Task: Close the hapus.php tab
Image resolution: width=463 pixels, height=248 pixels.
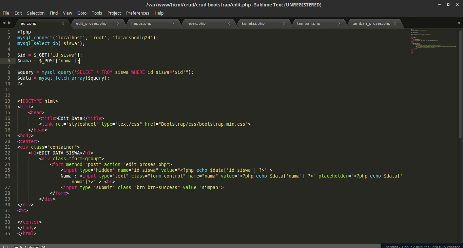Action: point(173,23)
